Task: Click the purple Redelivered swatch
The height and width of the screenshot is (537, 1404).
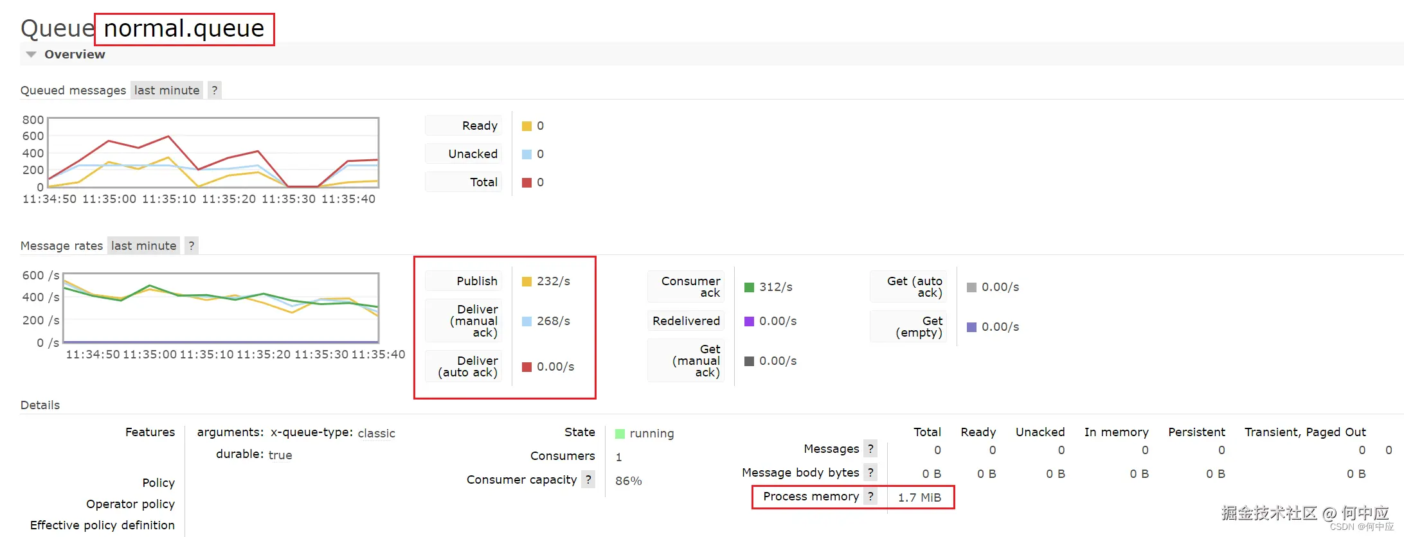Action: [749, 321]
